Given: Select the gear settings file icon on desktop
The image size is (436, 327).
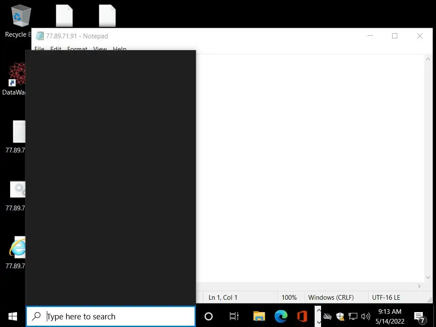Looking at the screenshot, I should [x=18, y=189].
